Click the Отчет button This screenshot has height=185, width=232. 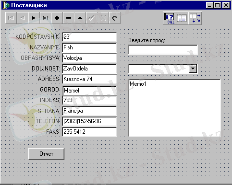coord(46,154)
